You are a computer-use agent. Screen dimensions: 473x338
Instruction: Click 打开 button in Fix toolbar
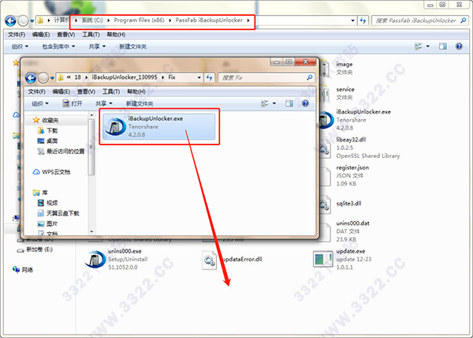73,103
